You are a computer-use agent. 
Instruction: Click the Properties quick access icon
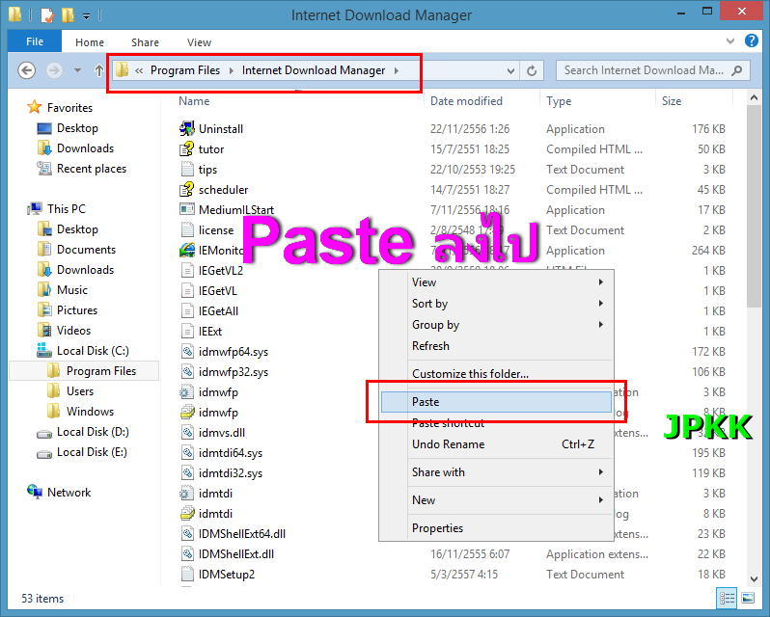47,15
